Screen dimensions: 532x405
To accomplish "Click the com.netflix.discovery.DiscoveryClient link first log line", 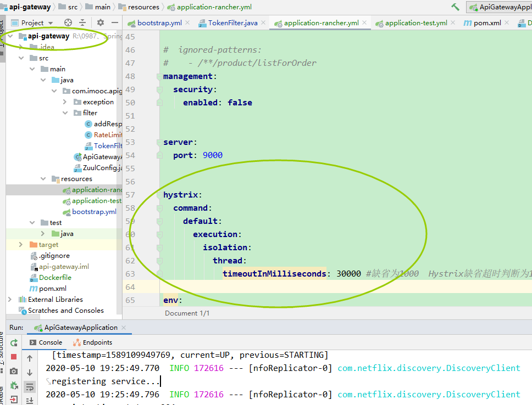I will pos(429,368).
